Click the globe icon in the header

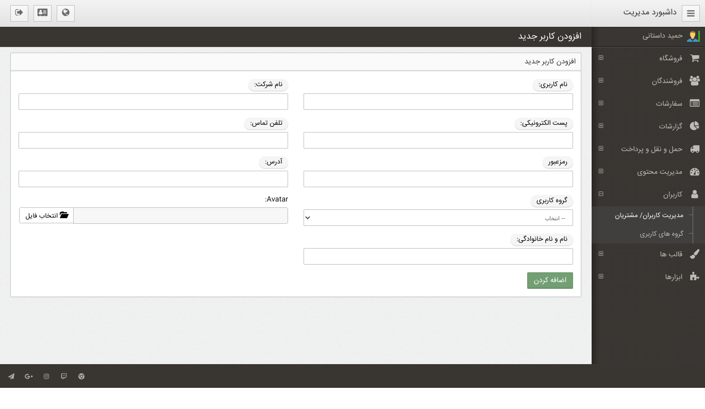(65, 13)
